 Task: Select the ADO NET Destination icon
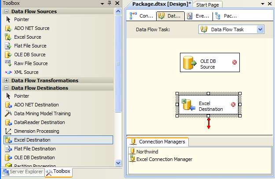pos(8,105)
